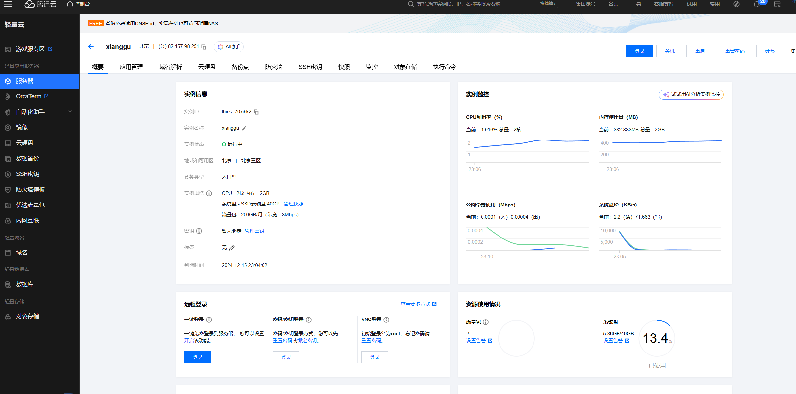Open the 云硬盘 tab
The width and height of the screenshot is (796, 394).
(207, 67)
